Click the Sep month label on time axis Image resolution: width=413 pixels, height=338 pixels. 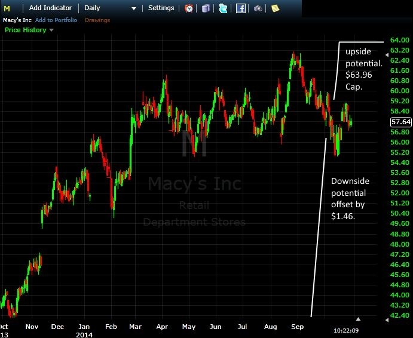[x=298, y=327]
